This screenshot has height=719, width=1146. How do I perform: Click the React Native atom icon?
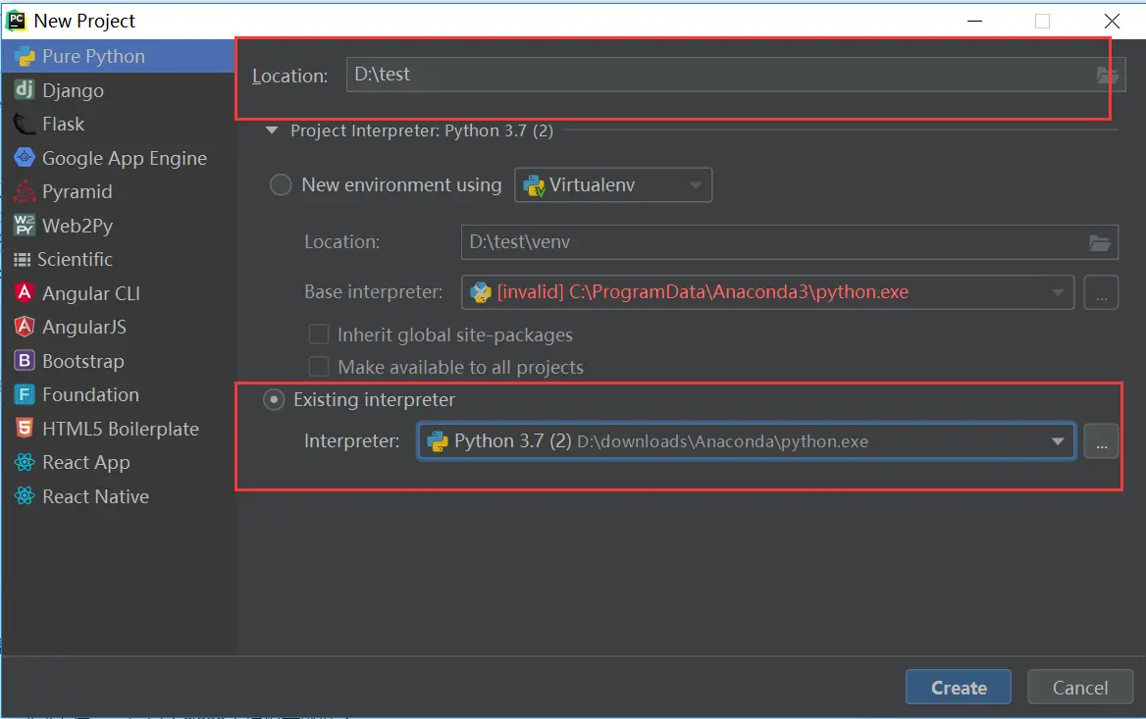(x=25, y=496)
